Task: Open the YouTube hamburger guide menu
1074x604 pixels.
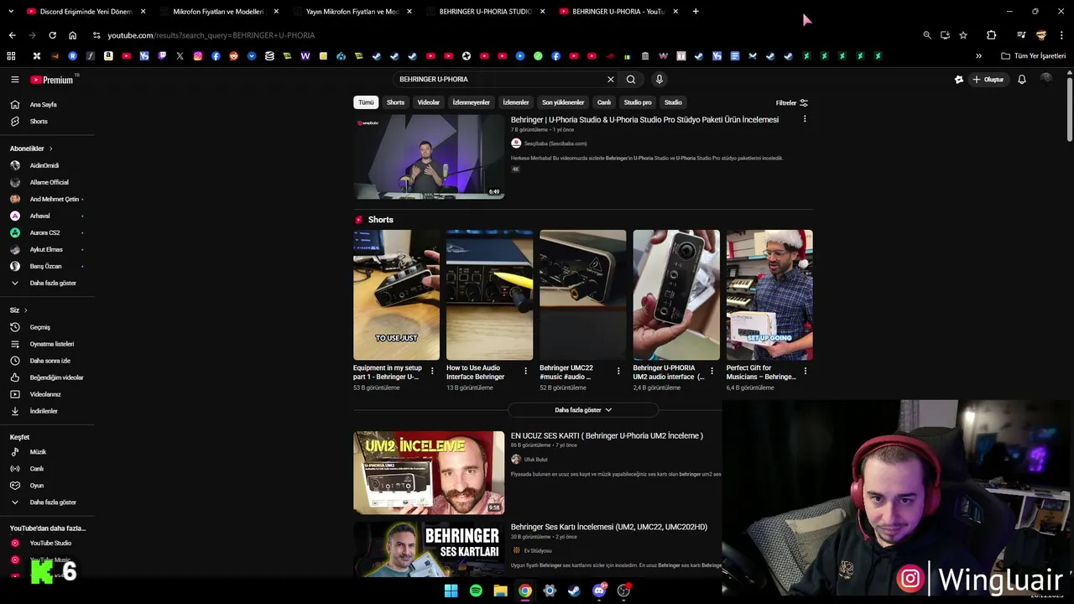Action: (x=14, y=80)
